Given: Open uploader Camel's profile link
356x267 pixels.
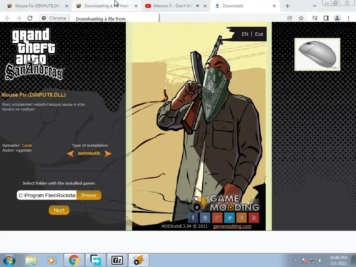Looking at the screenshot, I should click(x=27, y=145).
